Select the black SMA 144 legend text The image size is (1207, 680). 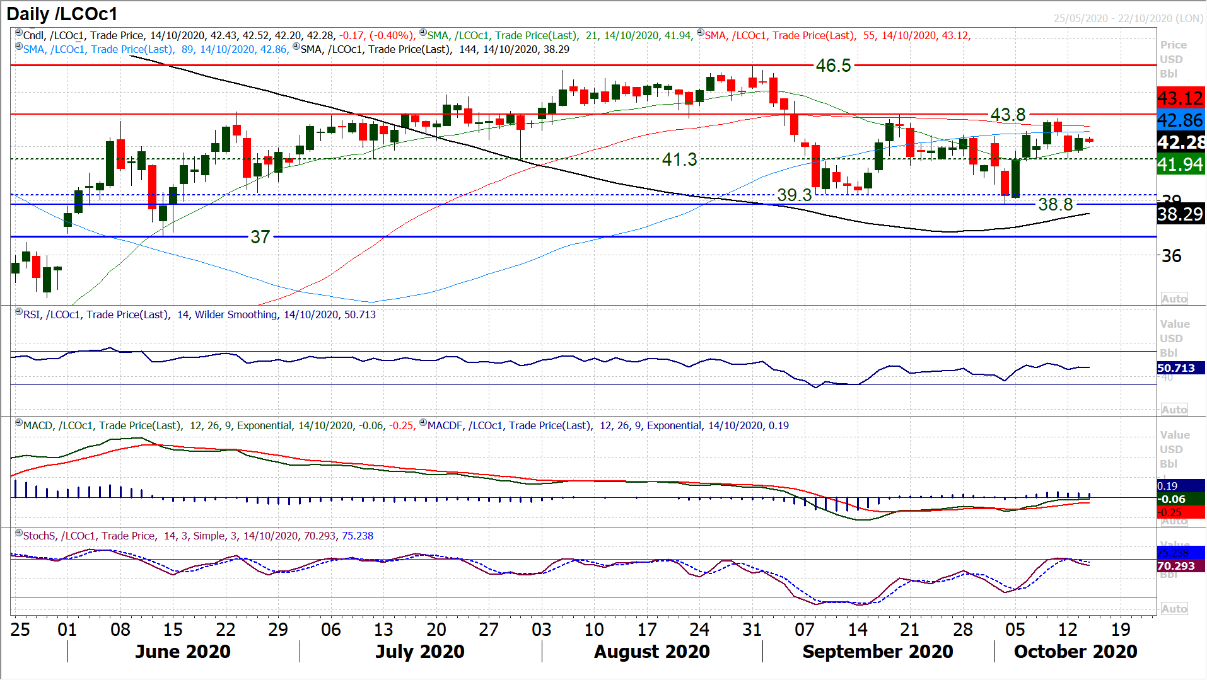click(x=435, y=49)
